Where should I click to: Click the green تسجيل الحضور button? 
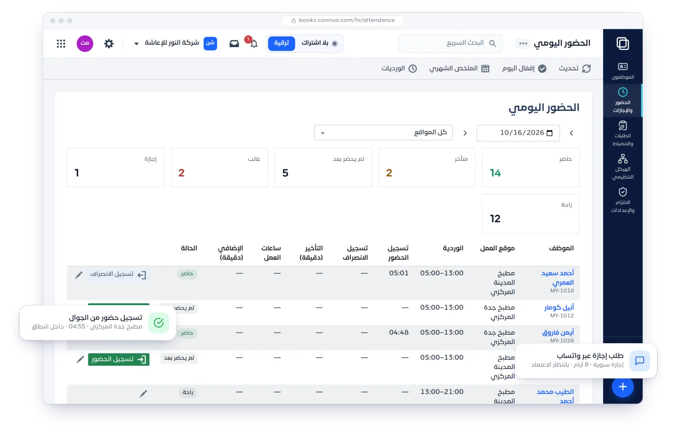pos(119,360)
